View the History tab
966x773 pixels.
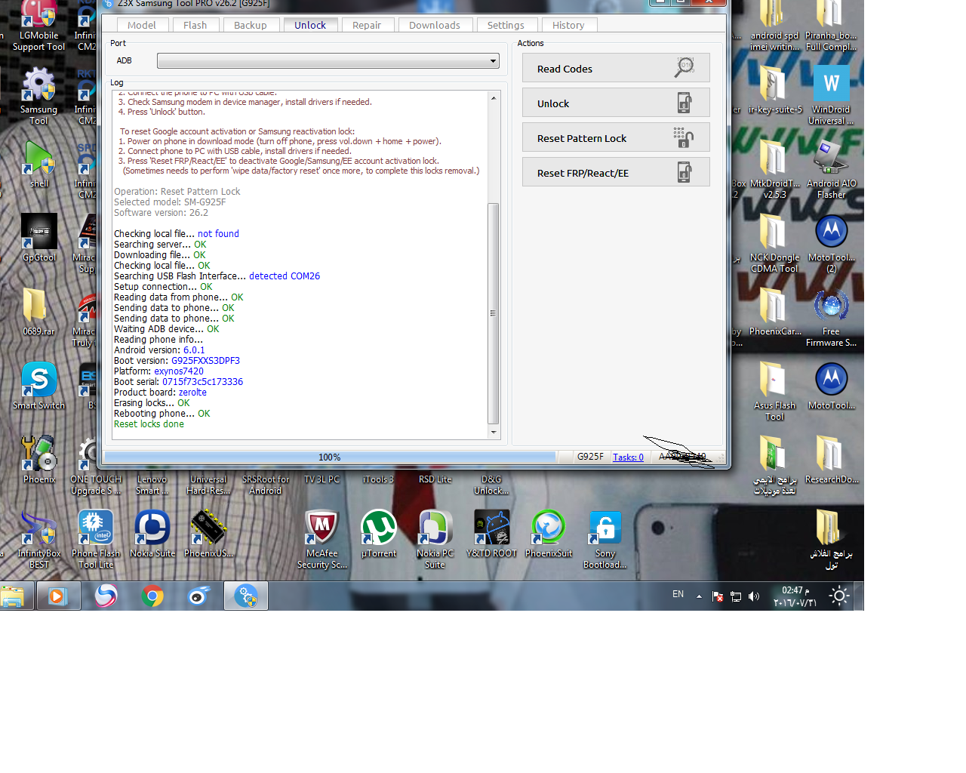pyautogui.click(x=568, y=25)
